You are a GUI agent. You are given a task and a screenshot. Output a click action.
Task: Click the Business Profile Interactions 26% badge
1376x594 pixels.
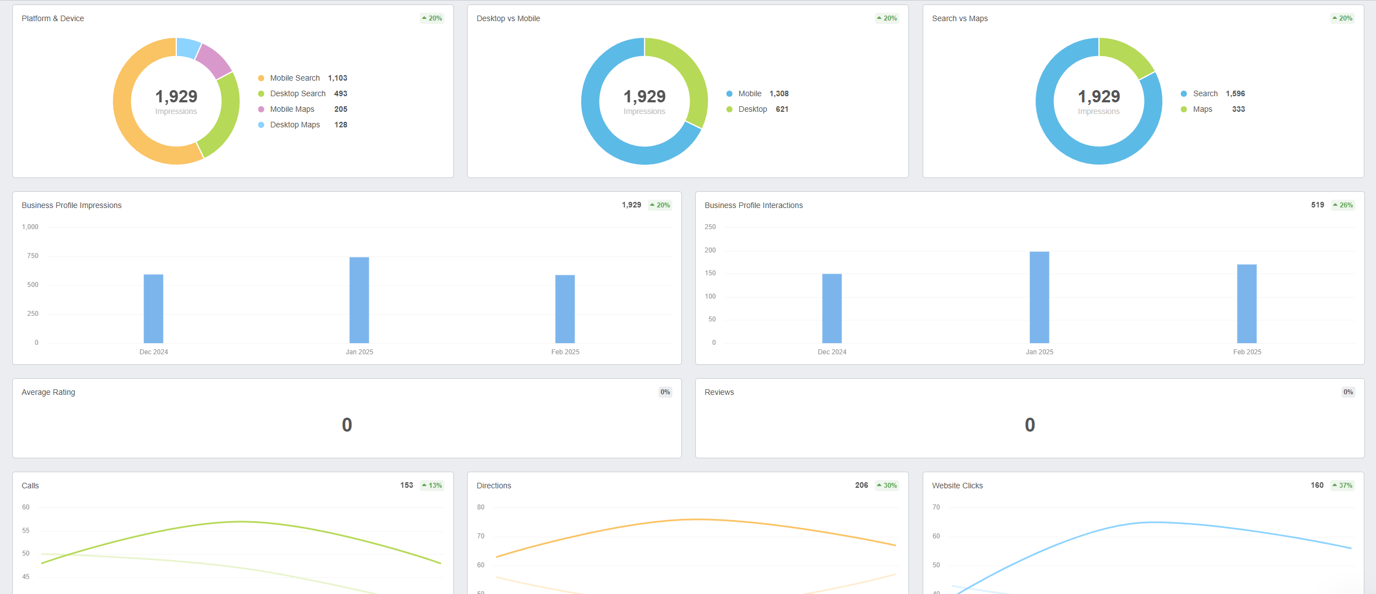(x=1343, y=205)
